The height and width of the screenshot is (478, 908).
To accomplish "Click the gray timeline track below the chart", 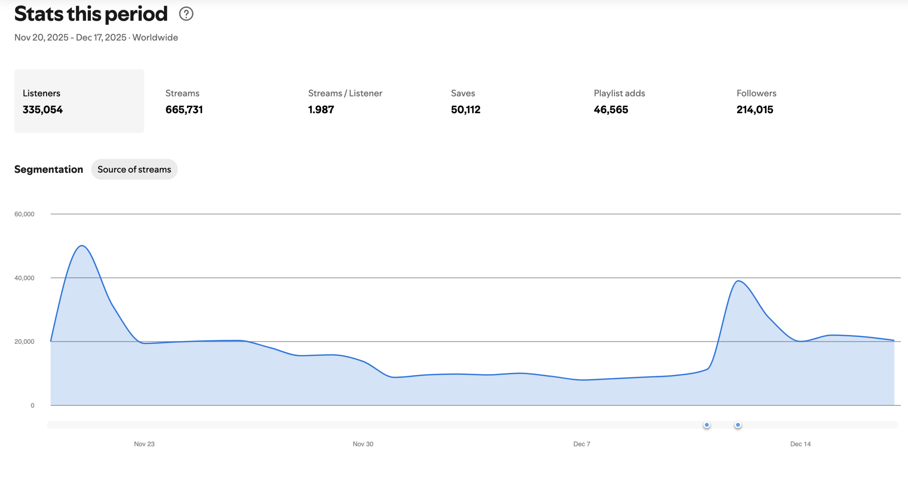I will pyautogui.click(x=355, y=425).
